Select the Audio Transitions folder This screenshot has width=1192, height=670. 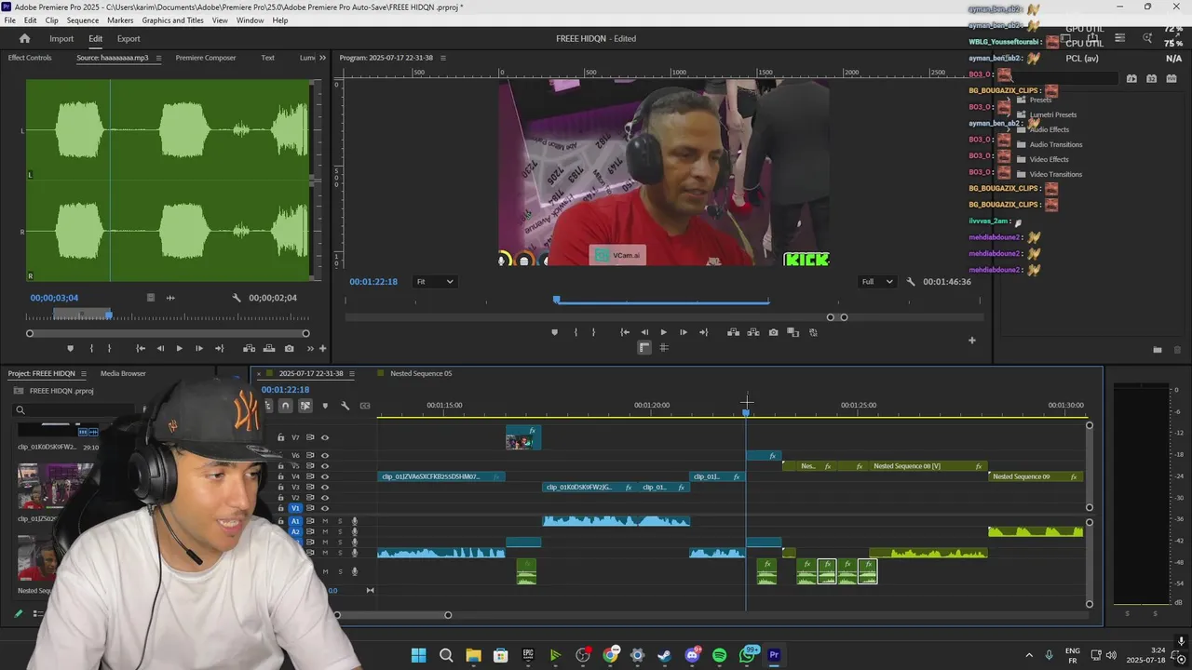click(1055, 144)
